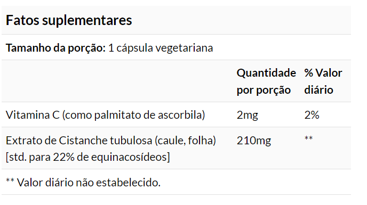Click the word 'suplementares' in title
The height and width of the screenshot is (205, 367).
[x=87, y=20]
